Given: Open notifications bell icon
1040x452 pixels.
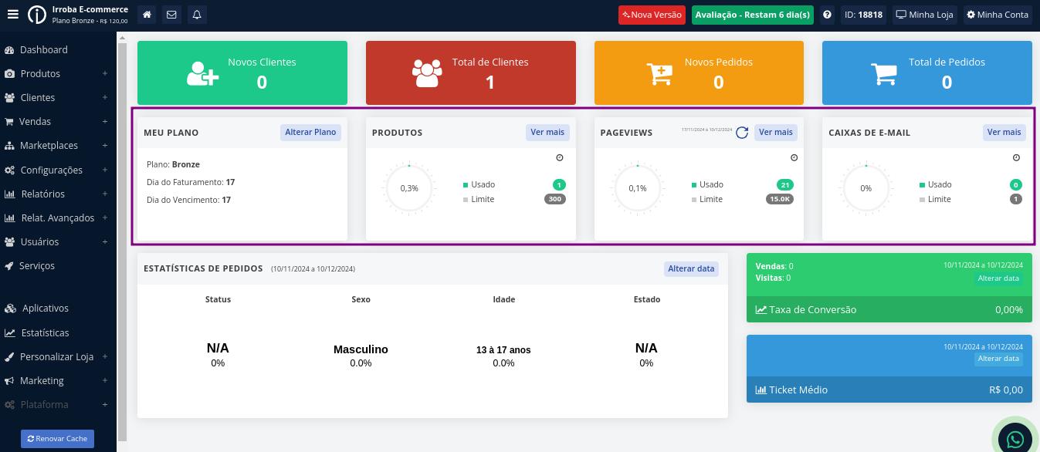Looking at the screenshot, I should tap(197, 15).
